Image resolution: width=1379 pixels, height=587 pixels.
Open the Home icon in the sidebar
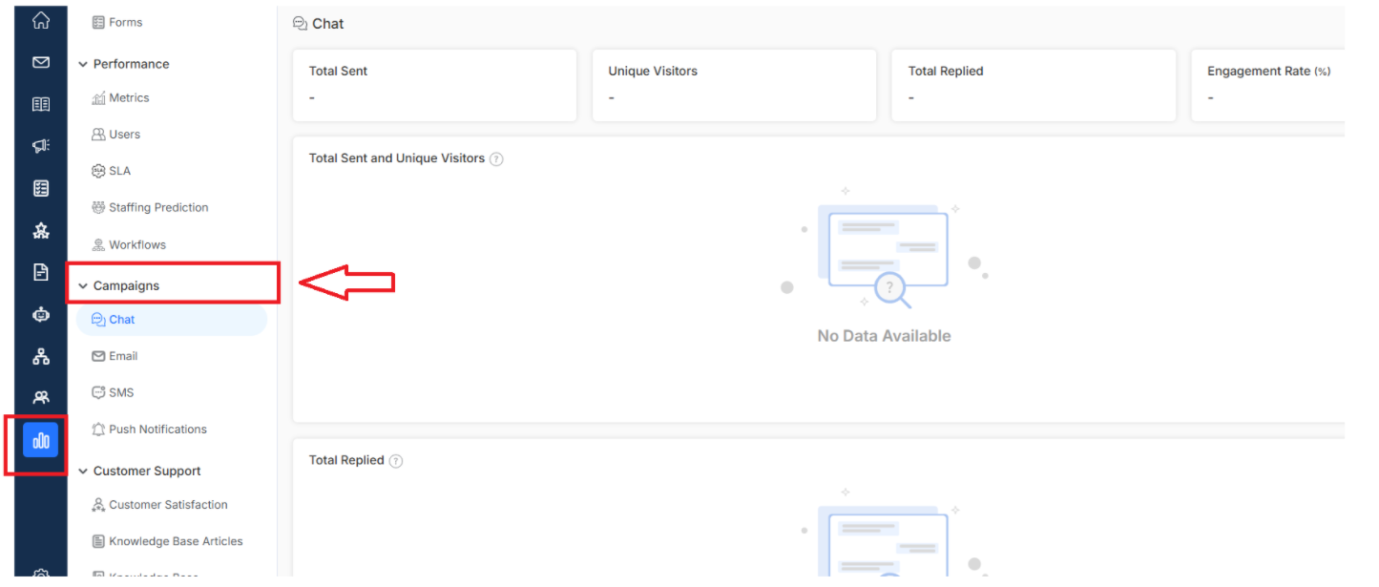pyautogui.click(x=41, y=20)
